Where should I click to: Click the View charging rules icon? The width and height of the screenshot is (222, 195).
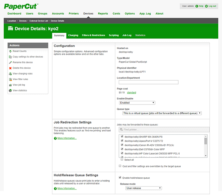pyautogui.click(x=10, y=74)
